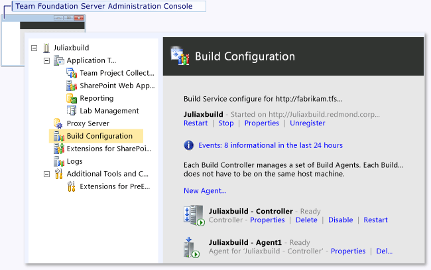Click the Juliaxbuild Controller server icon
The image size is (431, 270).
[194, 216]
